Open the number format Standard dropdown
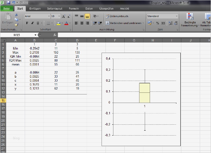211x153 pixels. click(x=177, y=16)
